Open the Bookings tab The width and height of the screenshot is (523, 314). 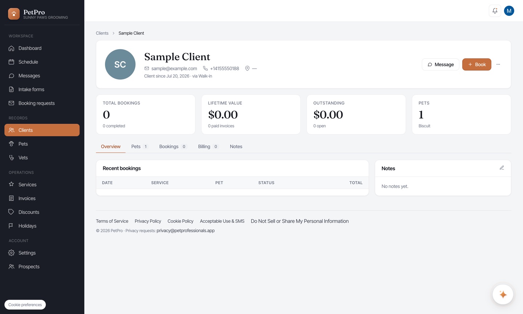coord(173,147)
